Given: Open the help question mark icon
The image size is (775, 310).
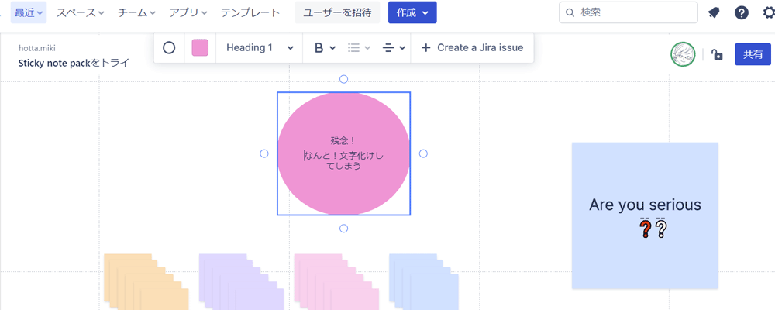Looking at the screenshot, I should (x=742, y=13).
